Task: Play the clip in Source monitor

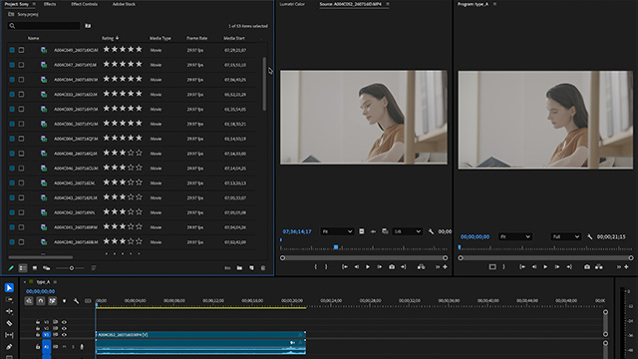Action: click(368, 267)
